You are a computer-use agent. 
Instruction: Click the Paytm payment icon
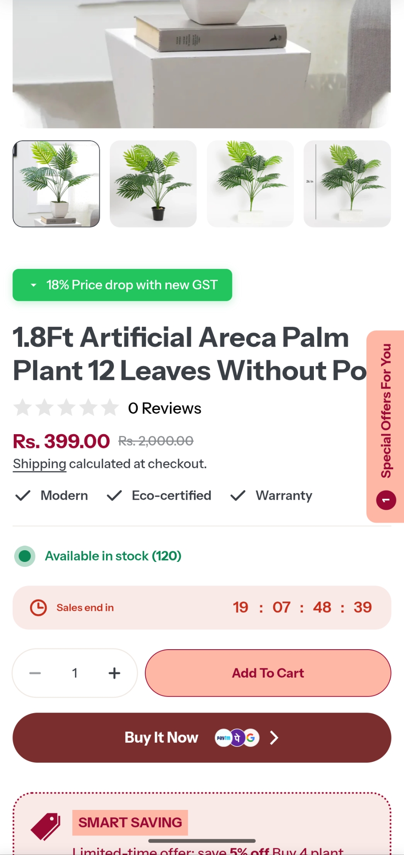pos(223,738)
